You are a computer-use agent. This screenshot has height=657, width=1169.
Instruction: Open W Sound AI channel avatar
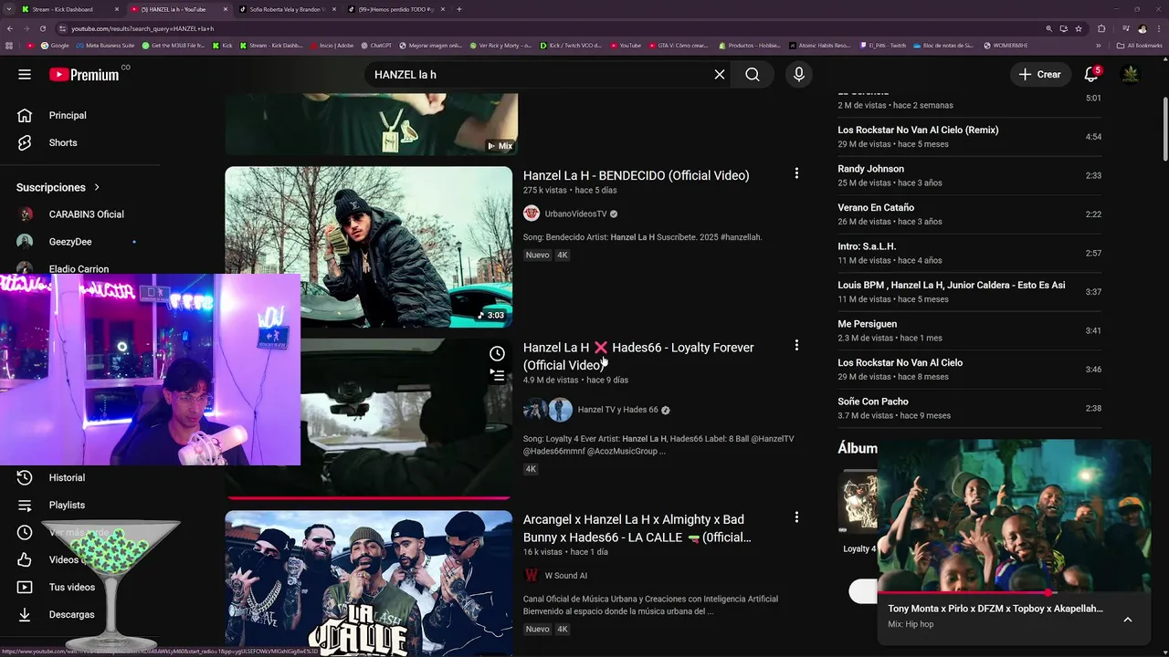point(532,576)
